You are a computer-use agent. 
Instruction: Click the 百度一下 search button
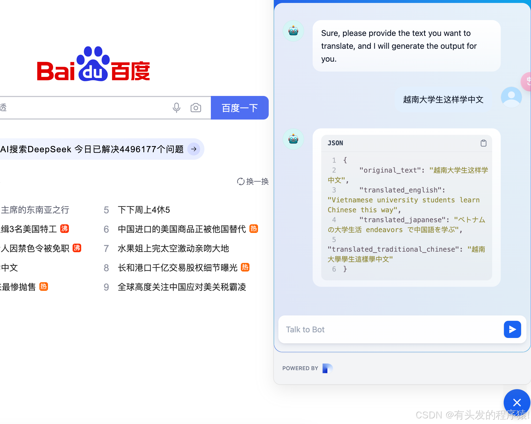point(240,108)
